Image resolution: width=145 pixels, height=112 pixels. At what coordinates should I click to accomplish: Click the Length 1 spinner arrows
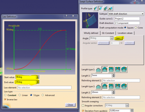[x=113, y=76]
